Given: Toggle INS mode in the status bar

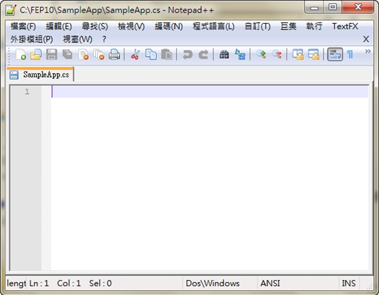Looking at the screenshot, I should [348, 283].
